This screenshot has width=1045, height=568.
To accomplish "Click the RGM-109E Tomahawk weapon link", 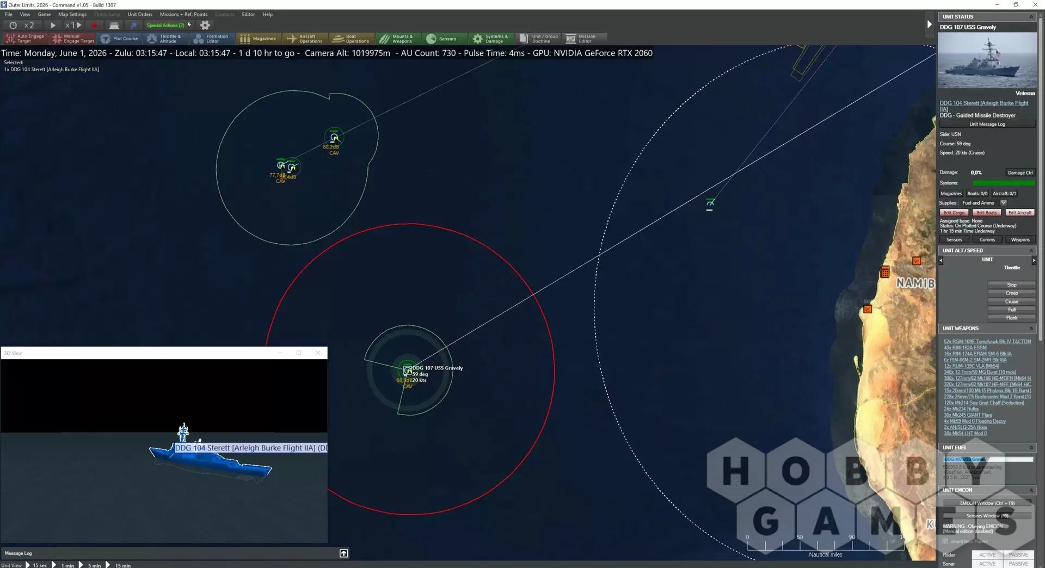I will point(987,342).
